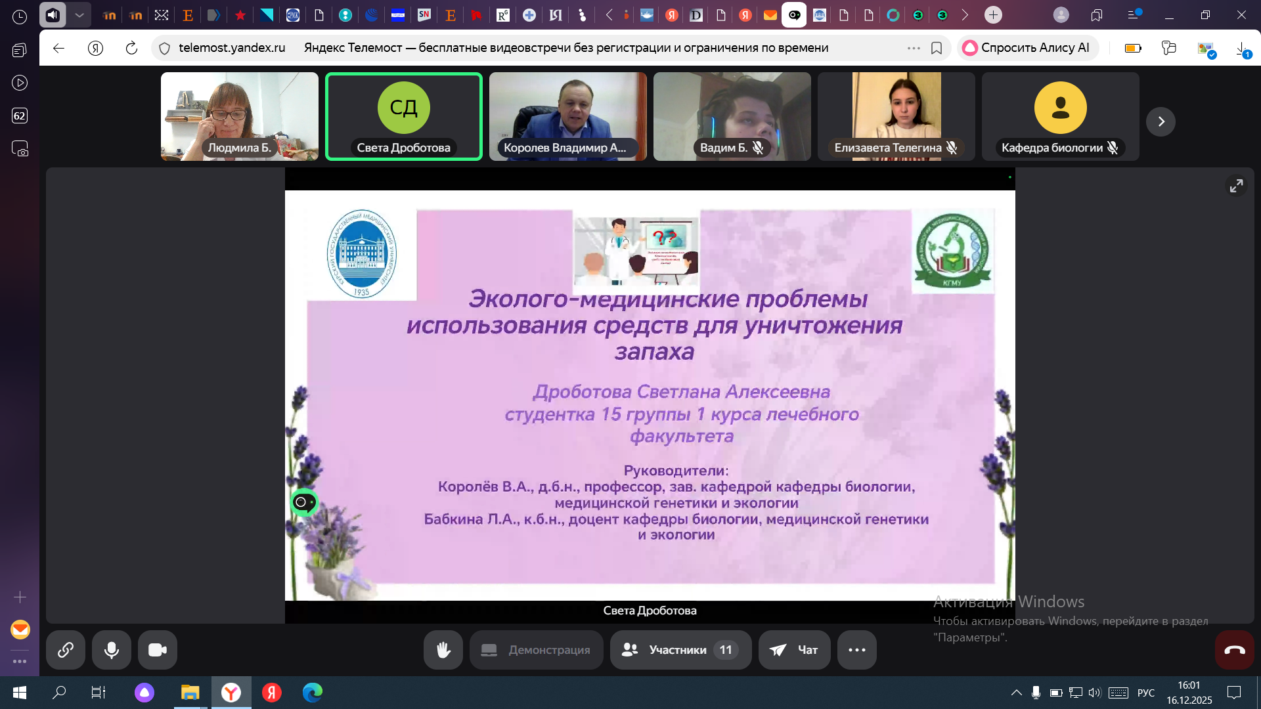Image resolution: width=1261 pixels, height=709 pixels.
Task: Click the raise hand icon
Action: pos(443,650)
